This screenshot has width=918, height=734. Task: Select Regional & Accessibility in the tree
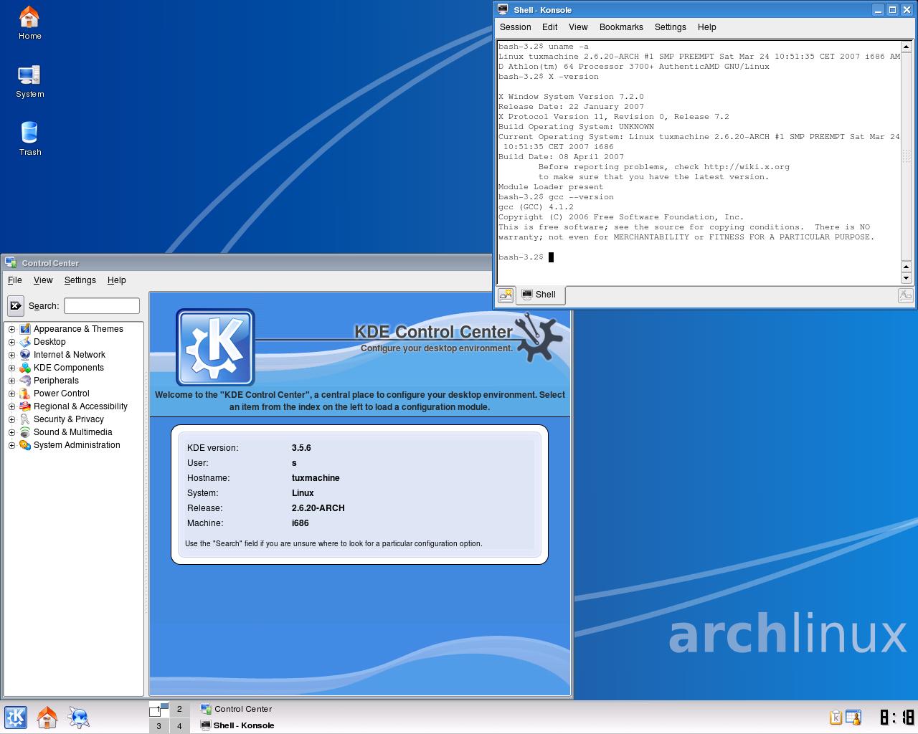click(x=80, y=406)
